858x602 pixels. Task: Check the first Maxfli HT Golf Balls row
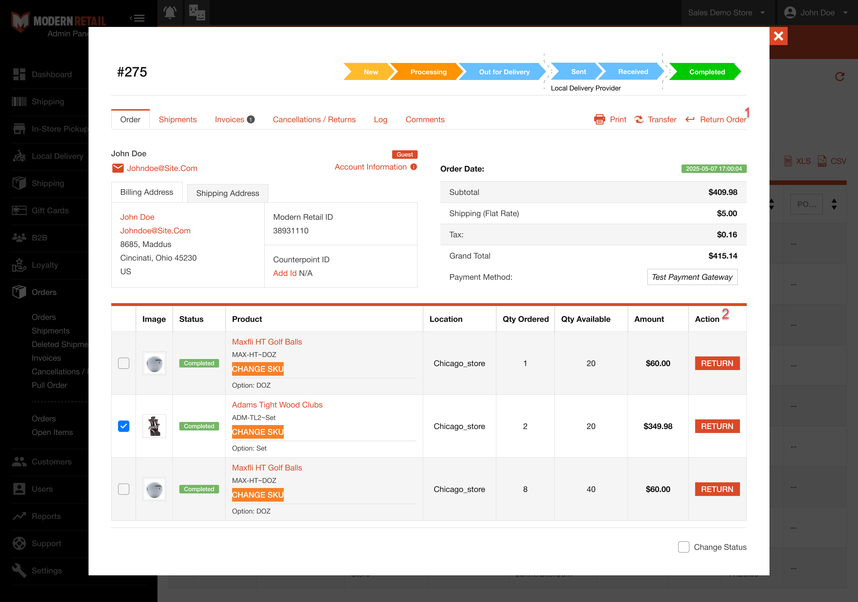(x=124, y=363)
